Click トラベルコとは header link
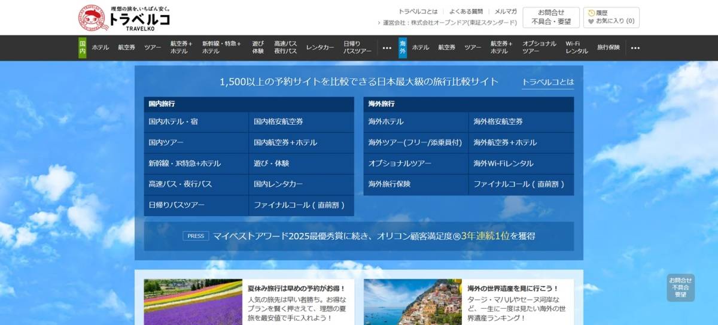The height and width of the screenshot is (325, 718). pos(418,11)
